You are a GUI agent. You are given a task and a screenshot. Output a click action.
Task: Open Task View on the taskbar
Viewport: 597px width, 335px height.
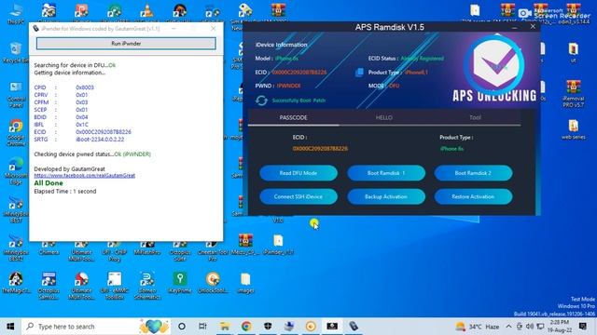(202, 327)
